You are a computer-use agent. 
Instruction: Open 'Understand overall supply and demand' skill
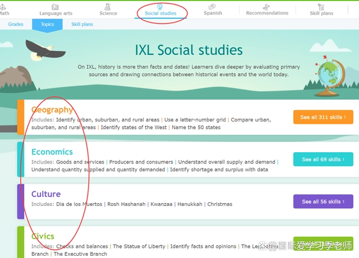tap(227, 162)
